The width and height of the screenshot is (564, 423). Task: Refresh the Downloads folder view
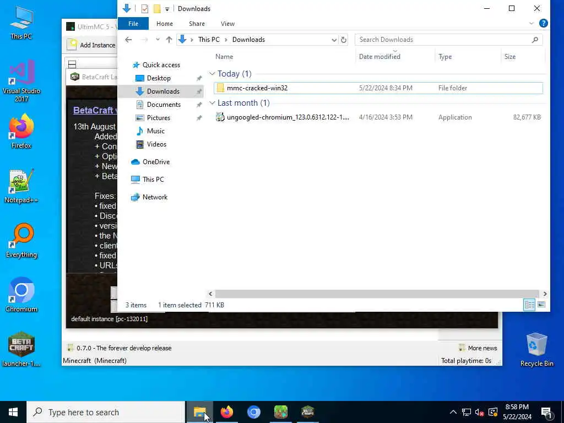[344, 40]
